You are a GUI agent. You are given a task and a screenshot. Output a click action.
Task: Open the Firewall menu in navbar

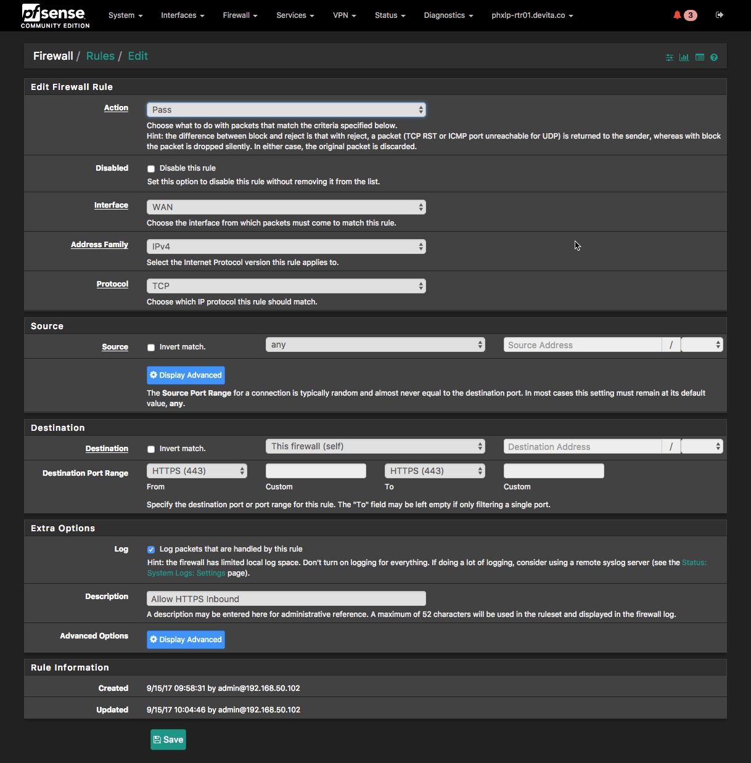pyautogui.click(x=240, y=15)
